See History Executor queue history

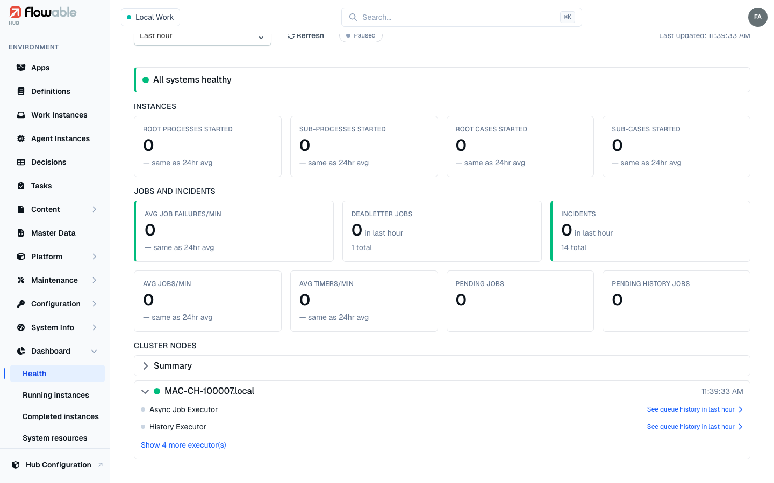(x=694, y=427)
